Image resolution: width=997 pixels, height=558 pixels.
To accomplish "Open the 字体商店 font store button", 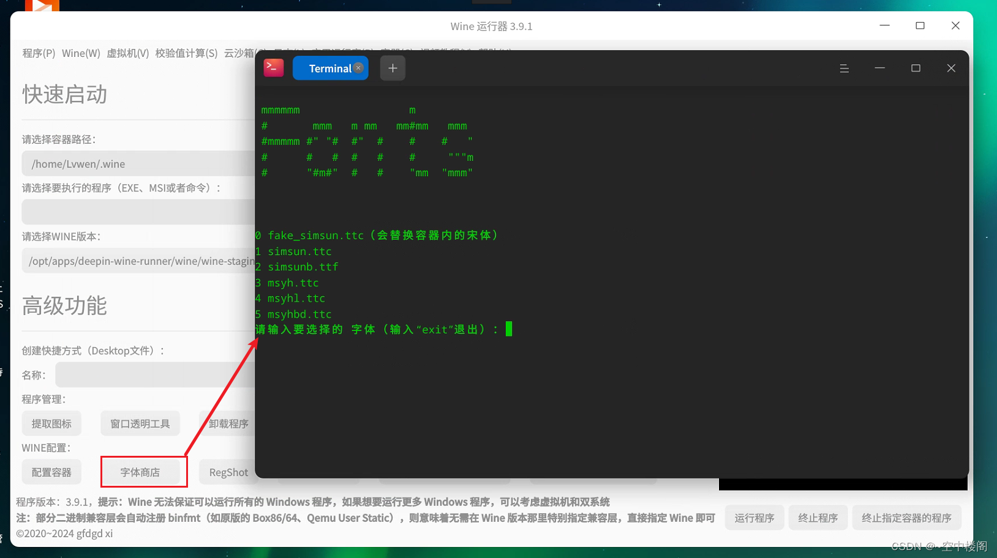I will 140,472.
